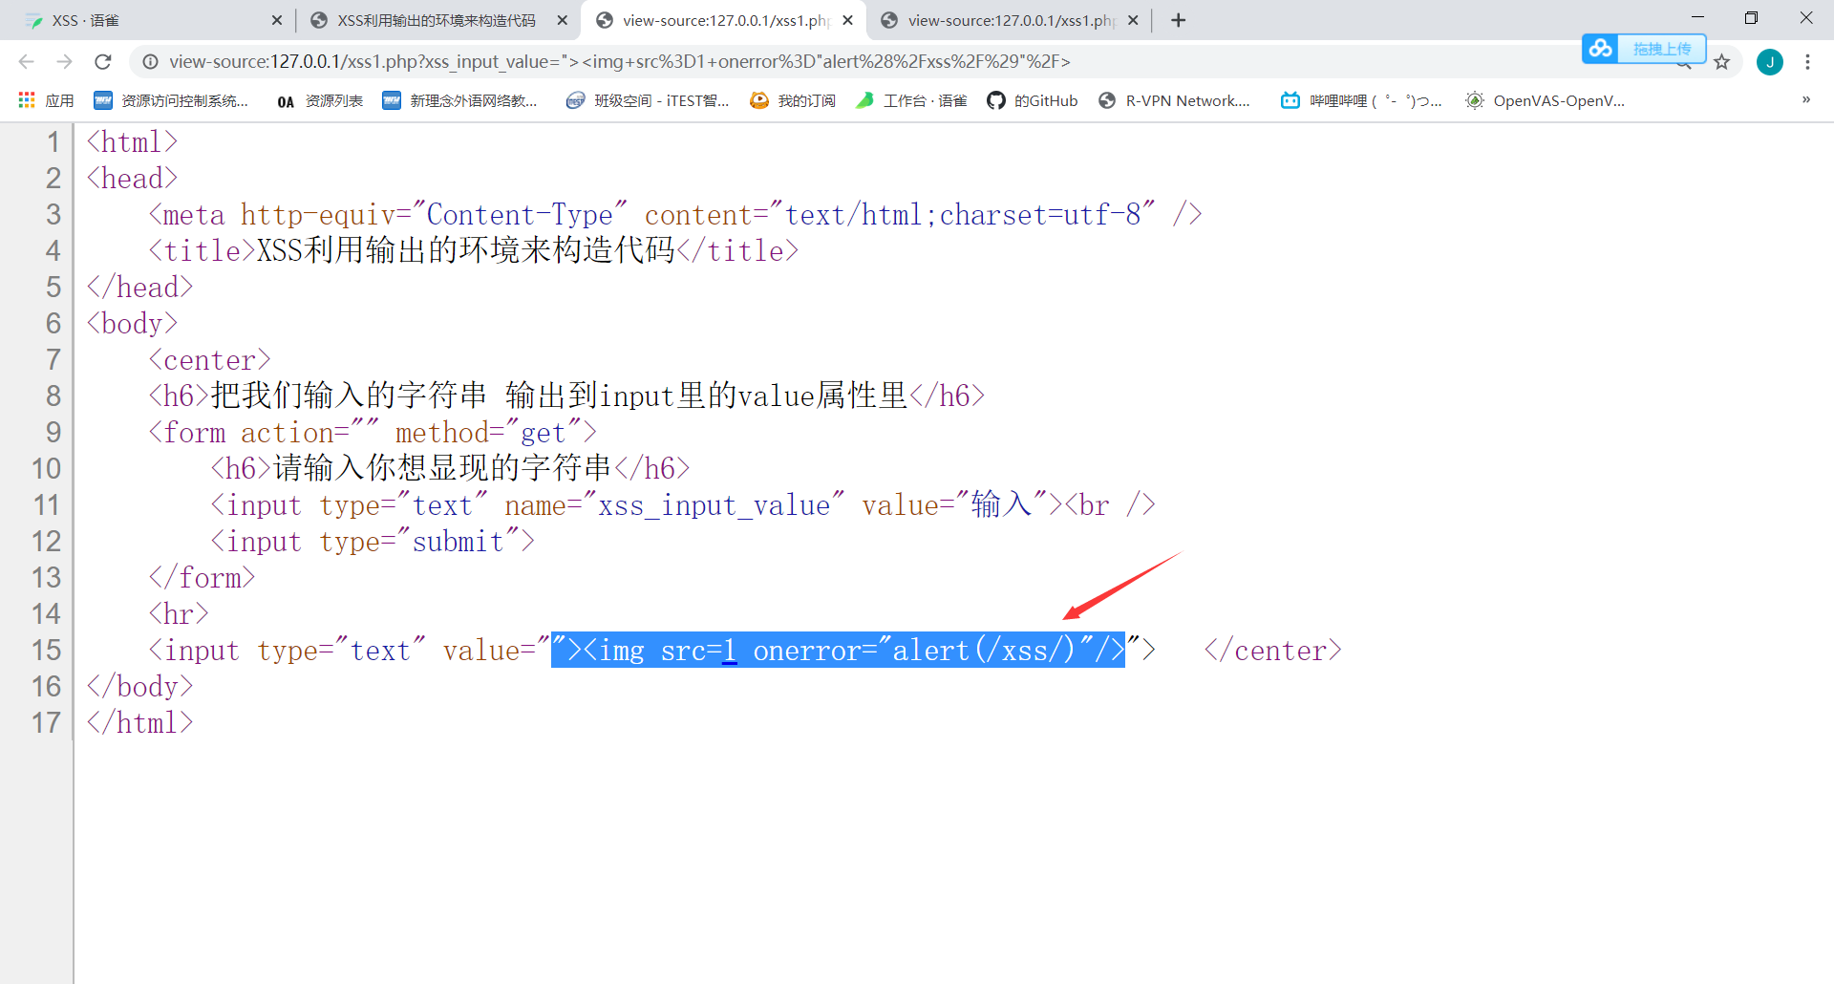Screen dimensions: 1834x984
Task: Open the 资源访问控制系统 bookmark
Action: coord(171,100)
